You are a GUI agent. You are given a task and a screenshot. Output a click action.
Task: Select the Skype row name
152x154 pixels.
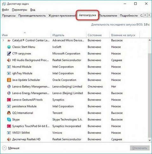pyautogui.click(x=16, y=119)
